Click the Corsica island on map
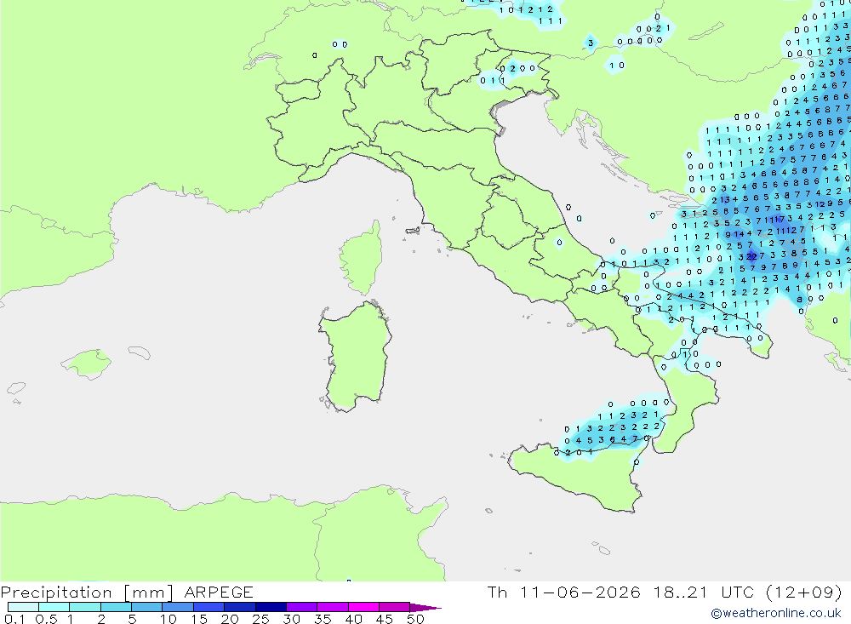Screen dimensions: 851x624 pyautogui.click(x=361, y=258)
